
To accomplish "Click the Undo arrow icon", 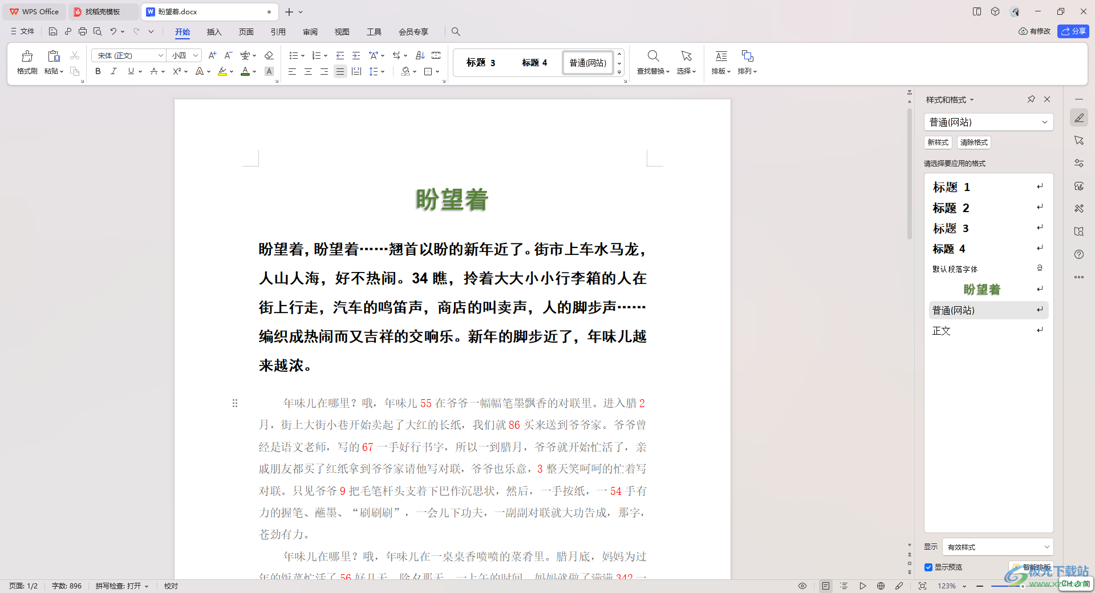I will (113, 31).
